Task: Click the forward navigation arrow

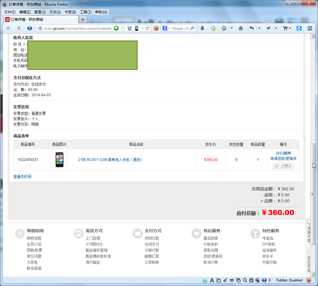Action: 19,28
